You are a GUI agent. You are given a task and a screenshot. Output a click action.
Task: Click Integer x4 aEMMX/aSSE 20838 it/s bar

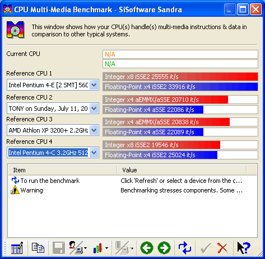click(x=180, y=122)
